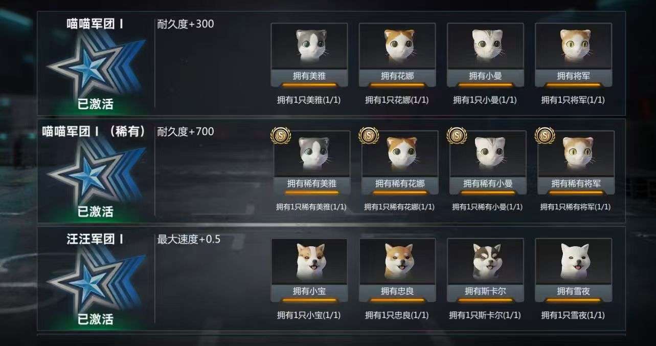
Task: Open the 小宝 dog icon
Action: [309, 262]
